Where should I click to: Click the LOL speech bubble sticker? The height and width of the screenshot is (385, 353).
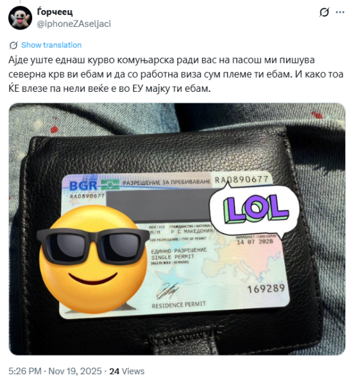point(254,210)
